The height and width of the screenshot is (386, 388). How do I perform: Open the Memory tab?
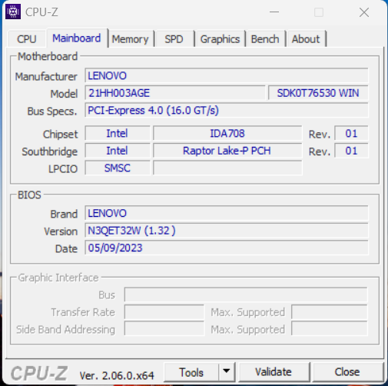[131, 39]
